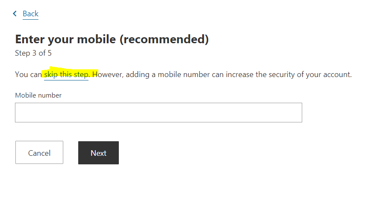Select the 'Step 3 of 5' indicator

tap(33, 53)
